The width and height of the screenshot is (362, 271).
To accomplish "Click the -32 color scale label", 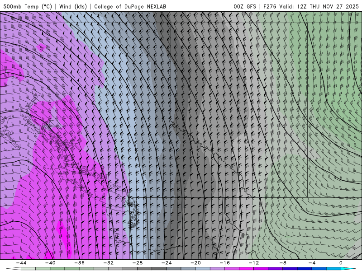I will (x=109, y=263).
